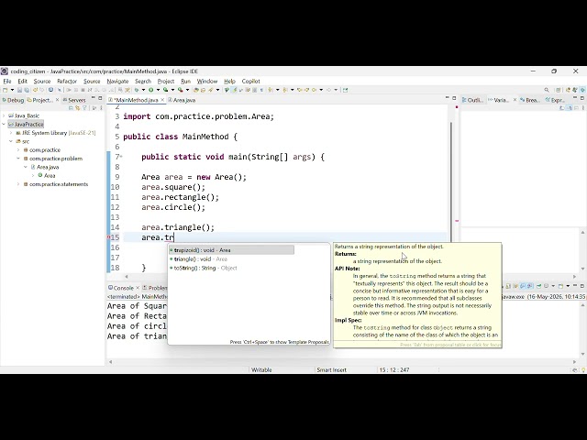
Task: Close the Project Explorer tab
Action: tap(57, 100)
